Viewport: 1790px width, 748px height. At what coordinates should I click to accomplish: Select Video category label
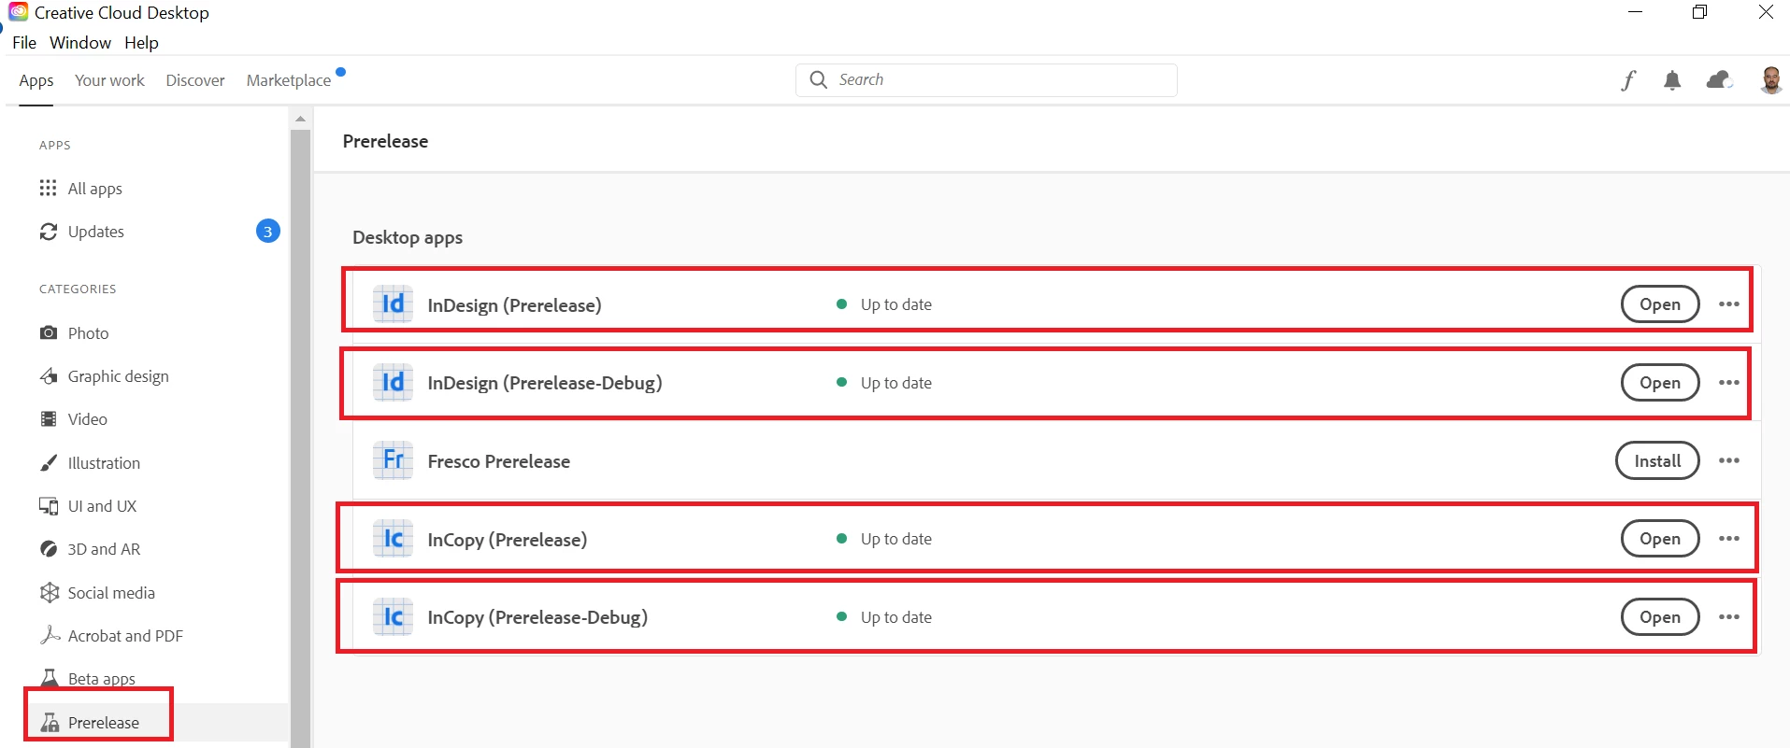[87, 419]
